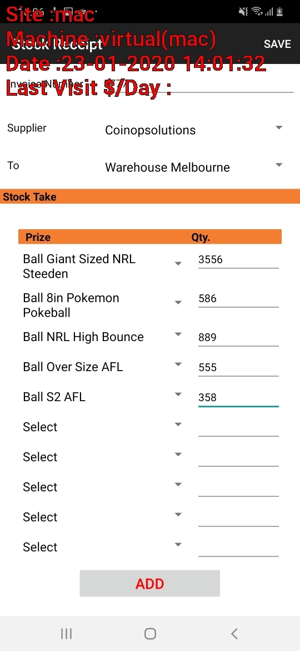Open the Ball Over Size AFL prize selector
The width and height of the screenshot is (300, 651).
tap(102, 367)
